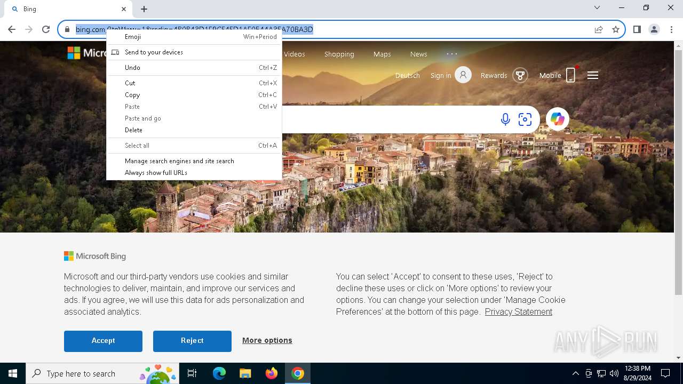Viewport: 683px width, 384px height.
Task: Open the Maps tab on Bing
Action: pyautogui.click(x=382, y=54)
